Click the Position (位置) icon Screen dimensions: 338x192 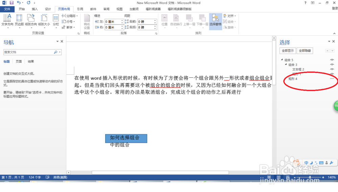(x=165, y=21)
